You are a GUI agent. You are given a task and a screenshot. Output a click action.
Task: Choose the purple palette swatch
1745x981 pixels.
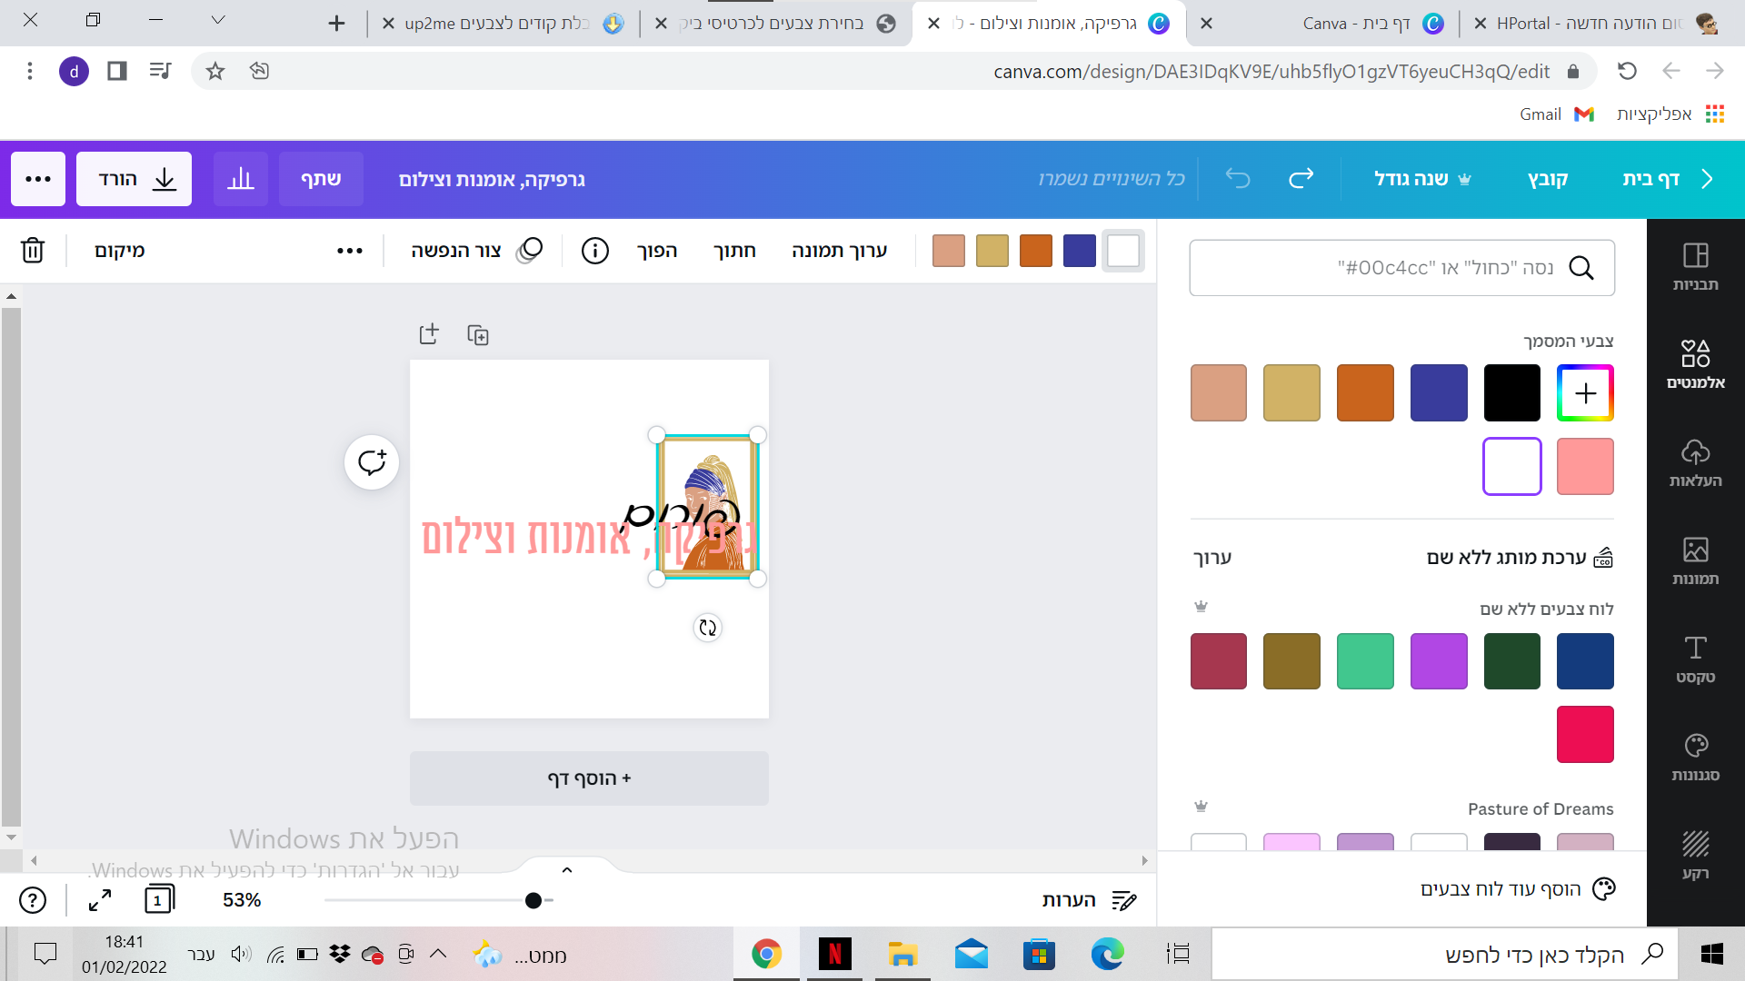1439,661
